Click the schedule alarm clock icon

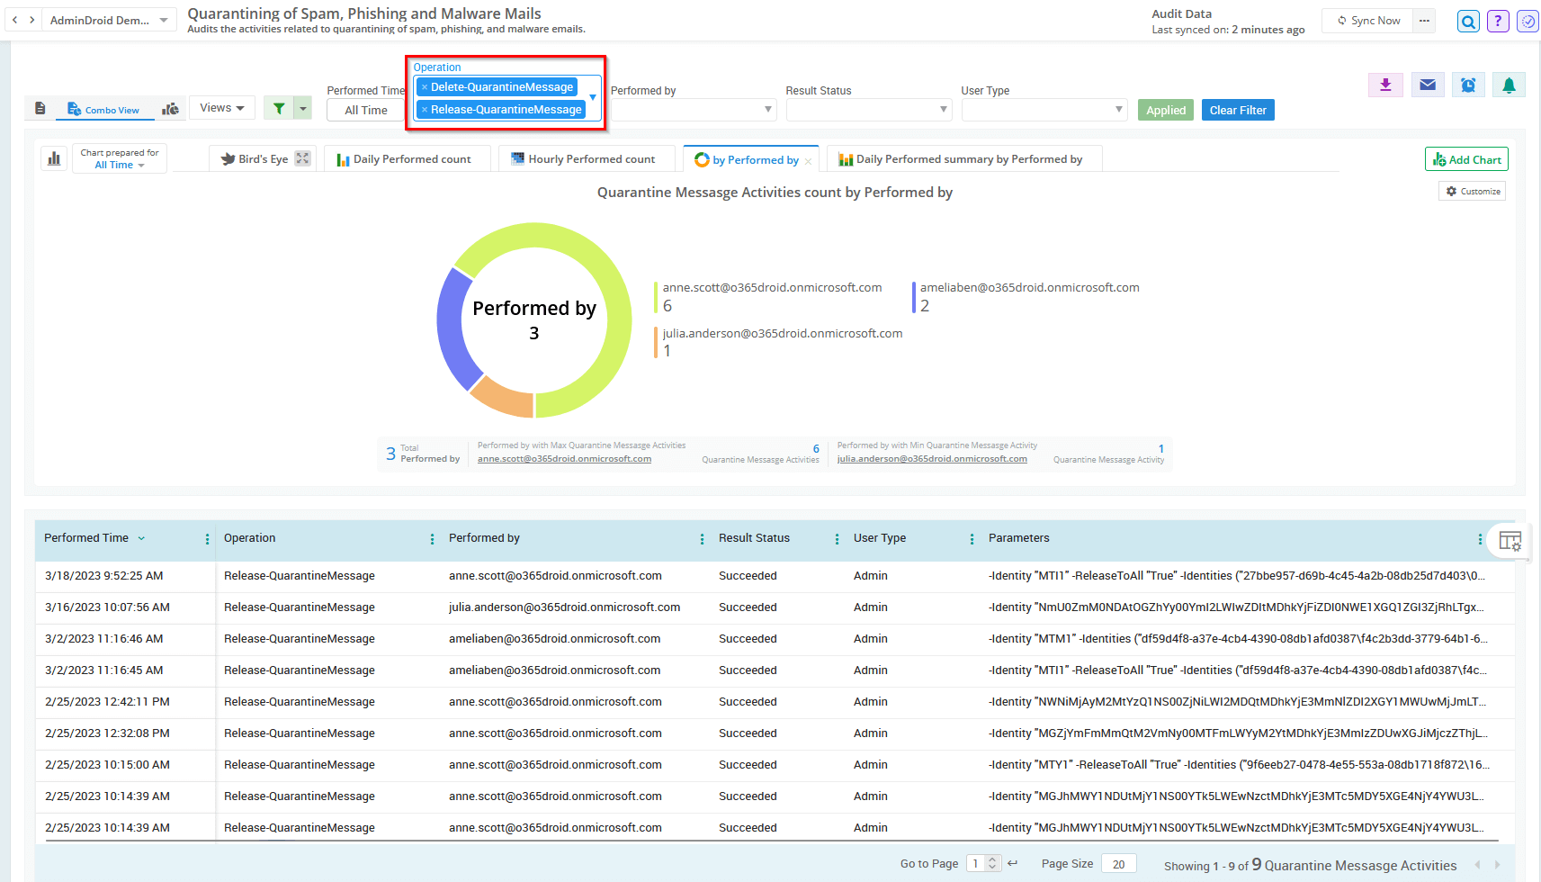1468,85
